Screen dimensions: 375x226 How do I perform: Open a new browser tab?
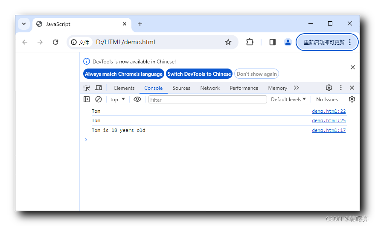point(140,24)
